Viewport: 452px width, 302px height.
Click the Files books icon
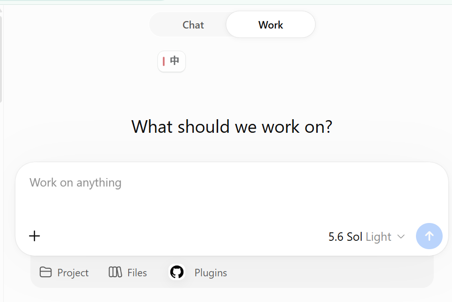[115, 272]
